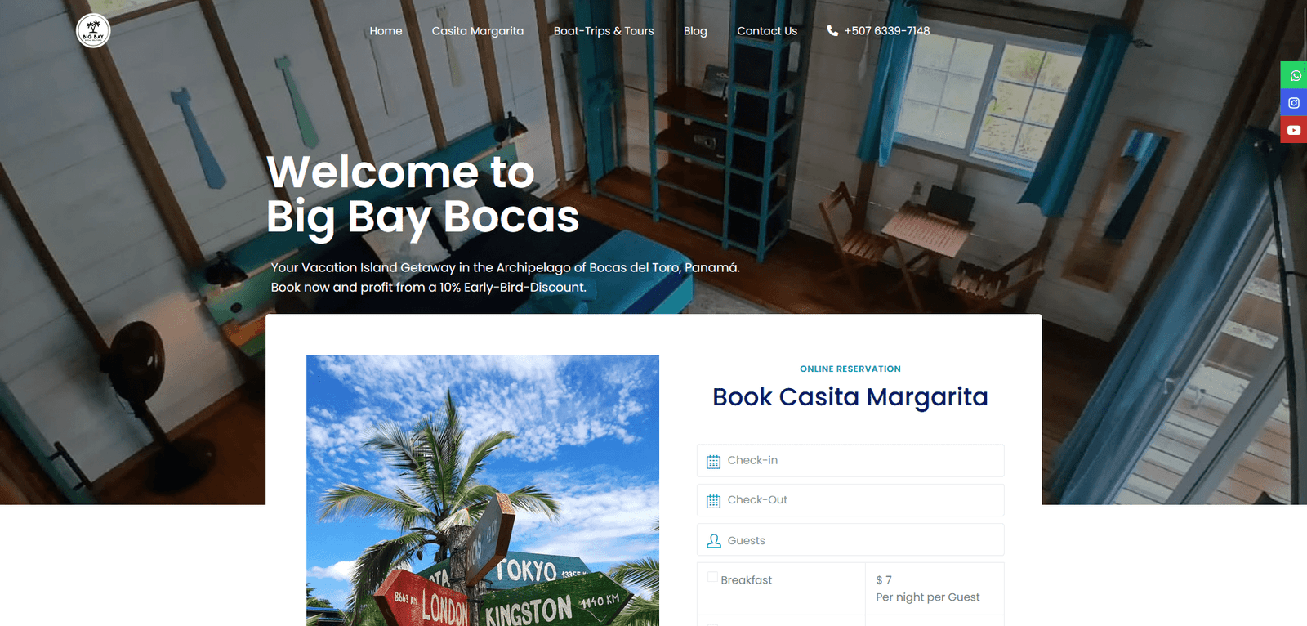
Task: Call the +507 6339-7148 number link
Action: coord(887,31)
